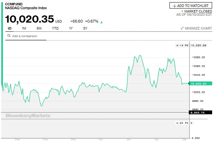The image size is (215, 142).
Task: Click the gray market status dot
Action: (182, 11)
